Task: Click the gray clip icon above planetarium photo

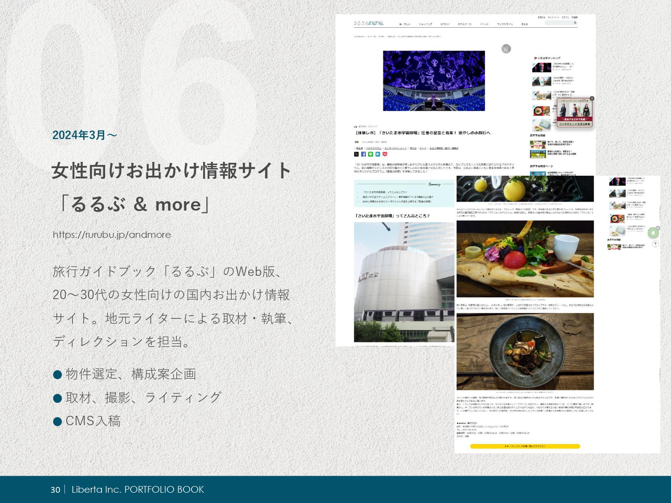Action: click(x=506, y=49)
